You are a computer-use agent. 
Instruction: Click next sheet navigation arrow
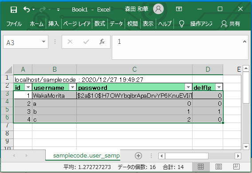[27, 156]
